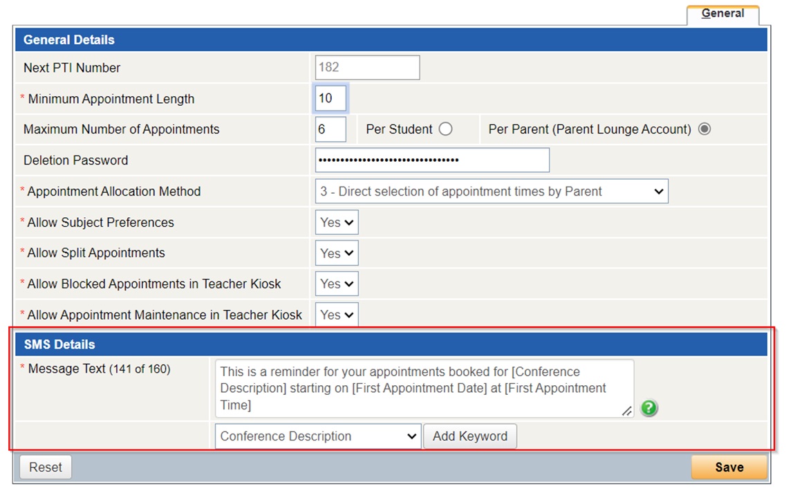Click the Add Keyword button
793x491 pixels.
[469, 436]
